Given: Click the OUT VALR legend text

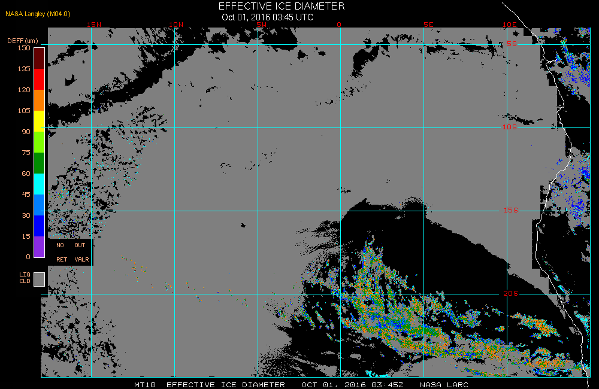Looking at the screenshot, I should point(81,253).
